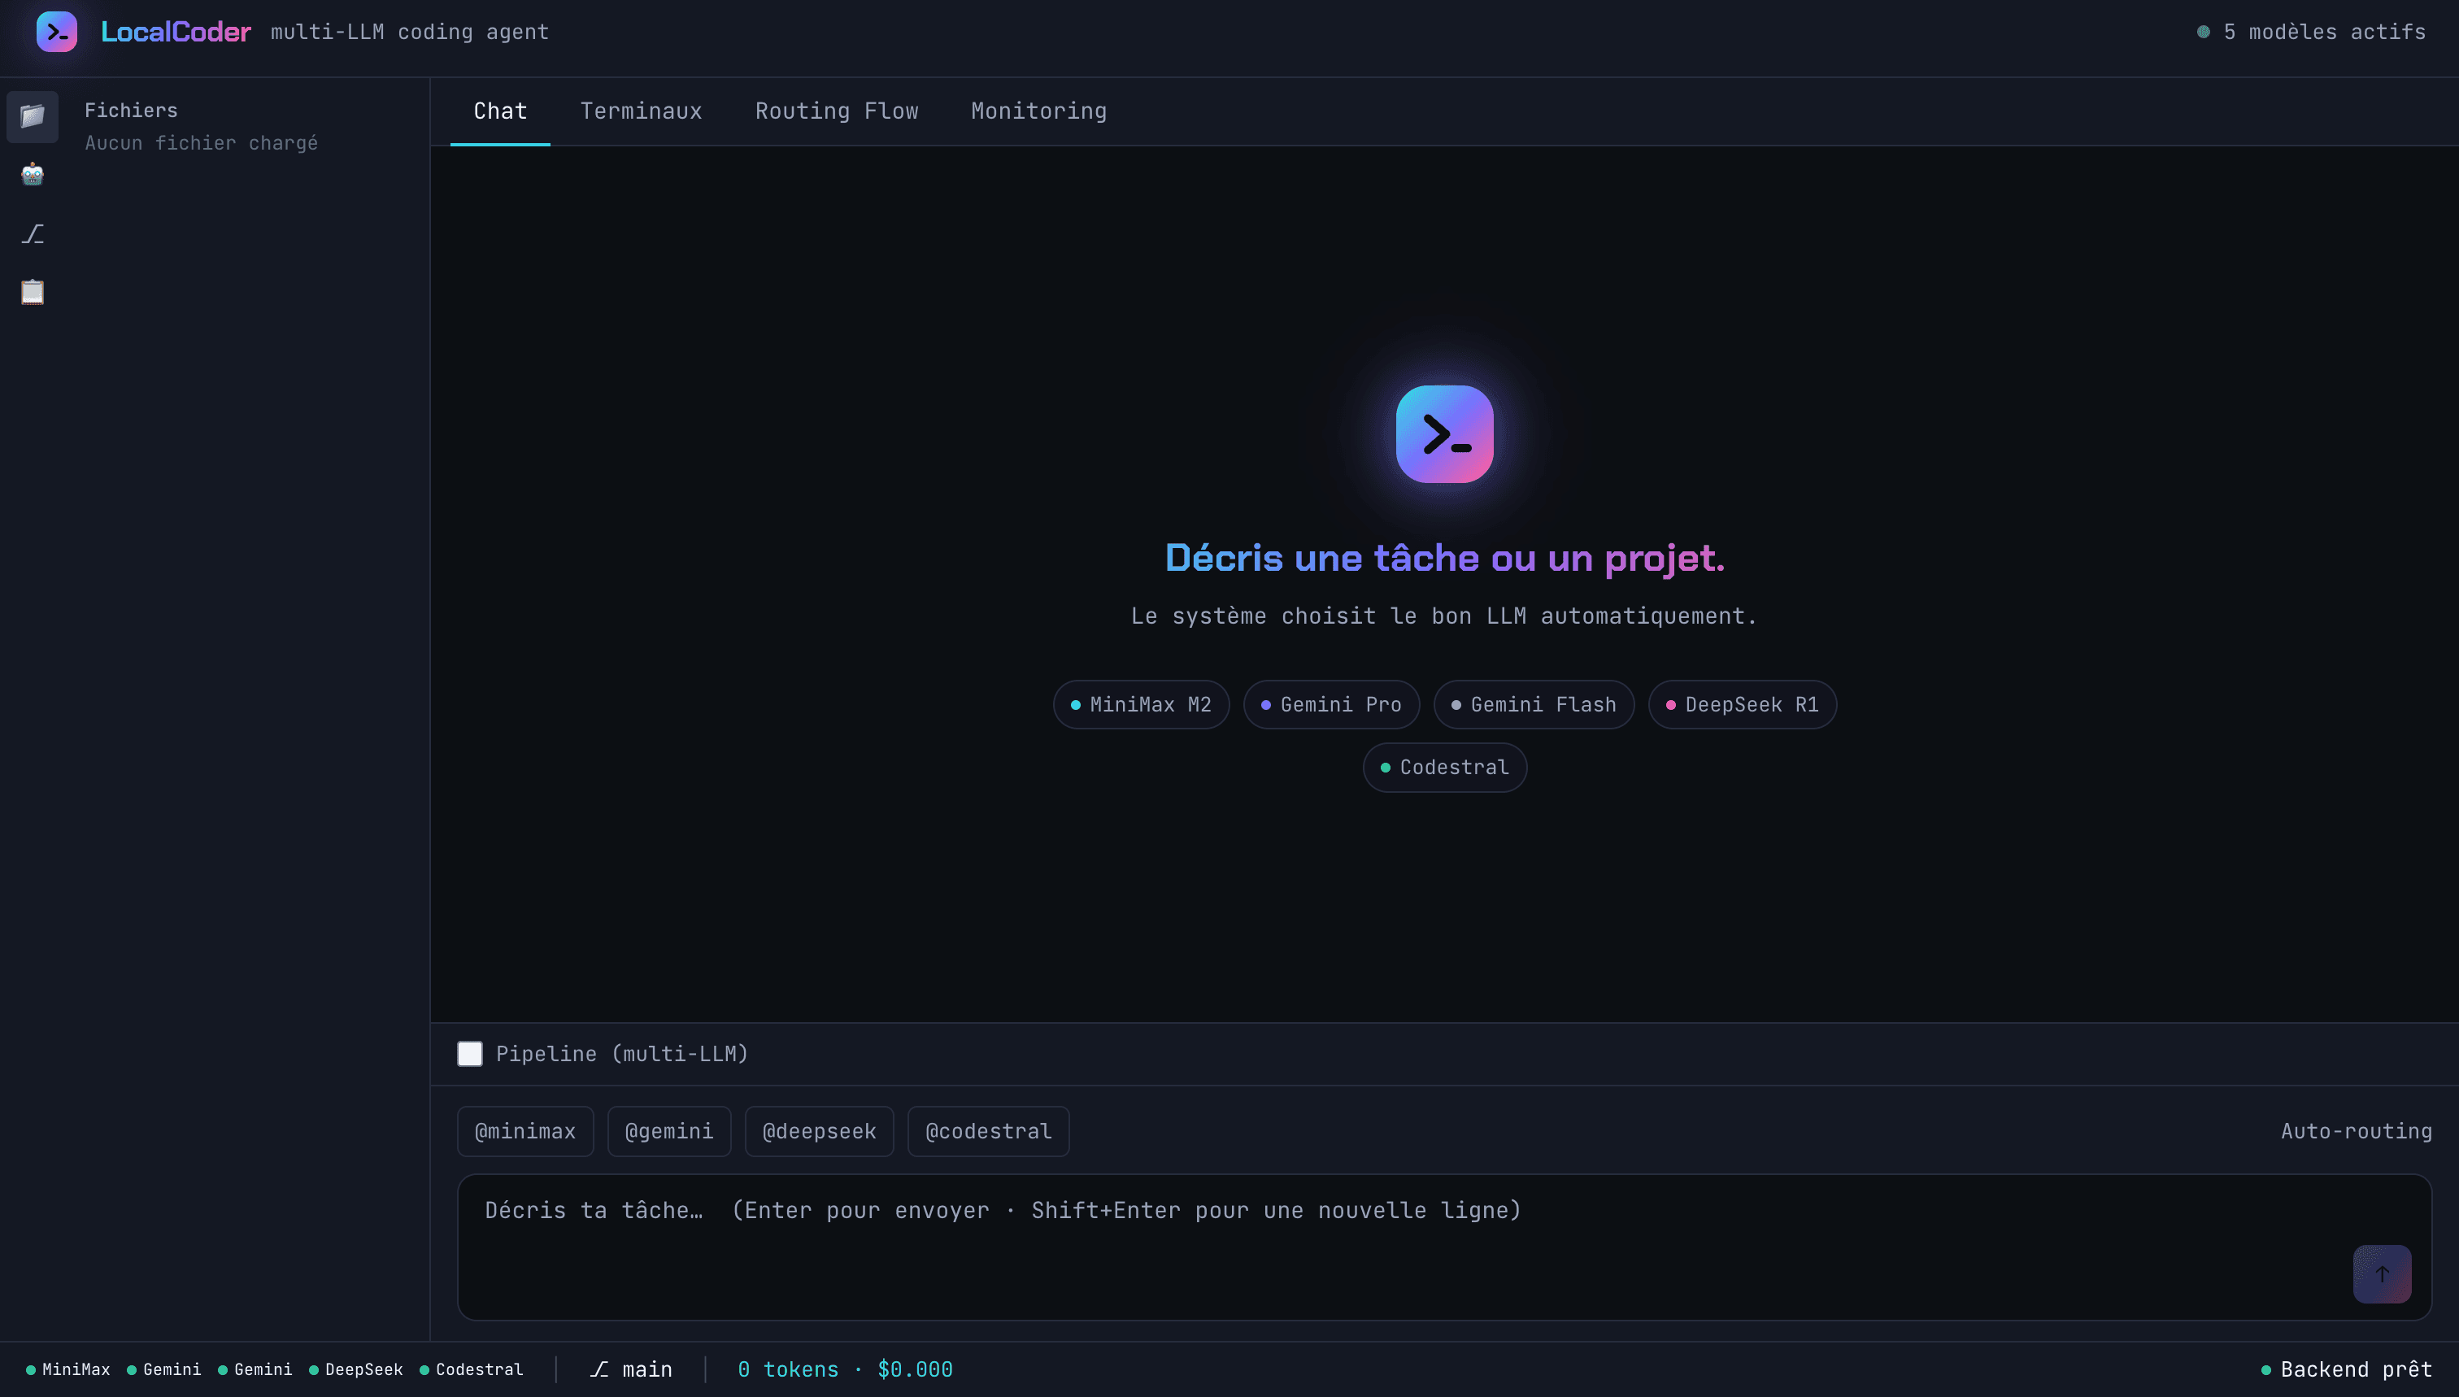Click the 5 modèles actifs indicator
The height and width of the screenshot is (1397, 2459).
2311,32
